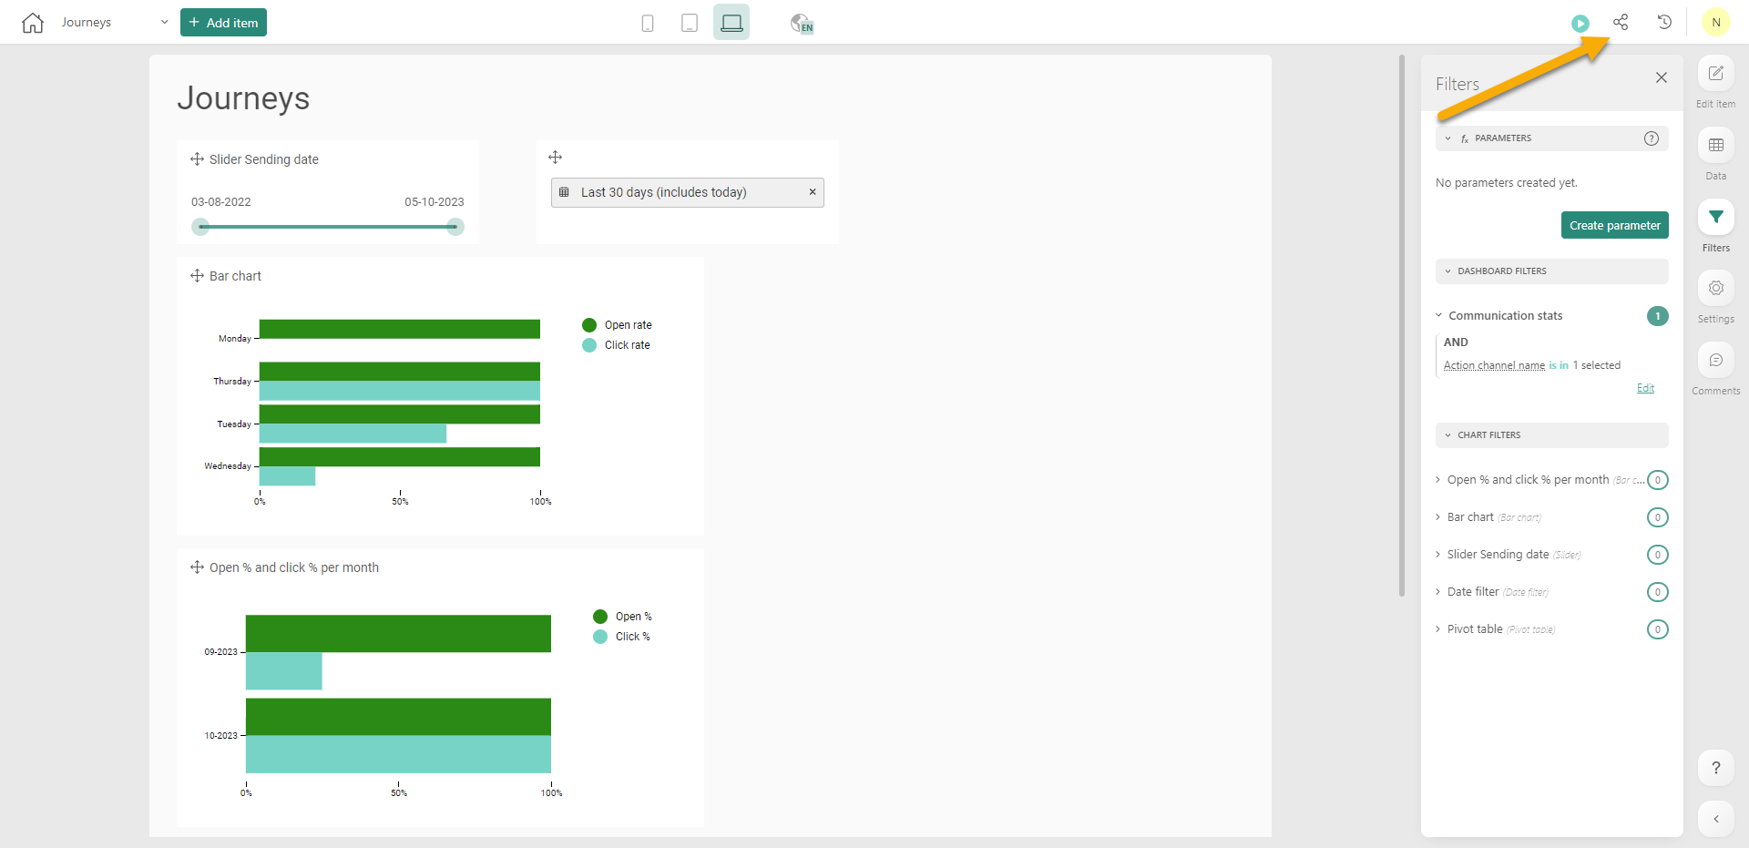
Task: Collapse the Parameters section
Action: pos(1448,138)
